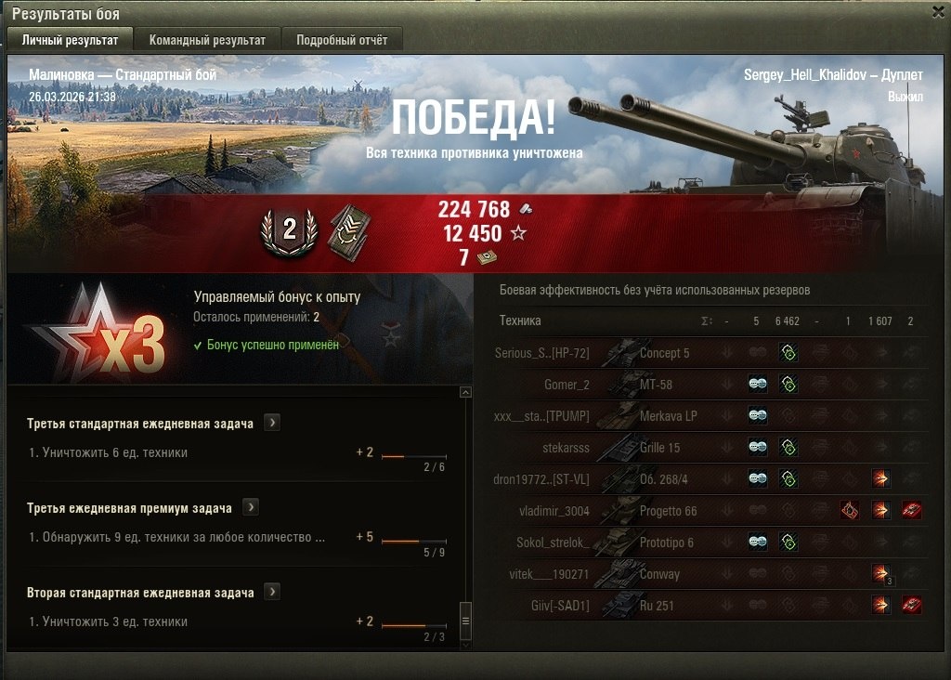Click the critical hit icon on Progetto 66 row
The image size is (951, 680).
(x=850, y=511)
